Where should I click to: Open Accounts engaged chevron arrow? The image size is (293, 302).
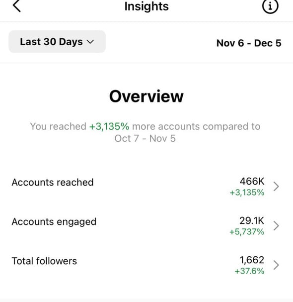276,226
